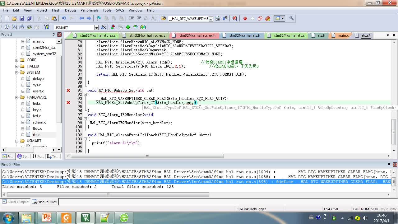
Task: Switch to the Find In Files tab
Action: (44, 202)
